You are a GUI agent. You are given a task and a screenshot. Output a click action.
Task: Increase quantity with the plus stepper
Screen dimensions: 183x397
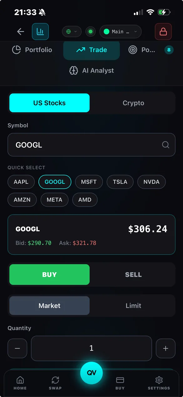[x=165, y=348]
